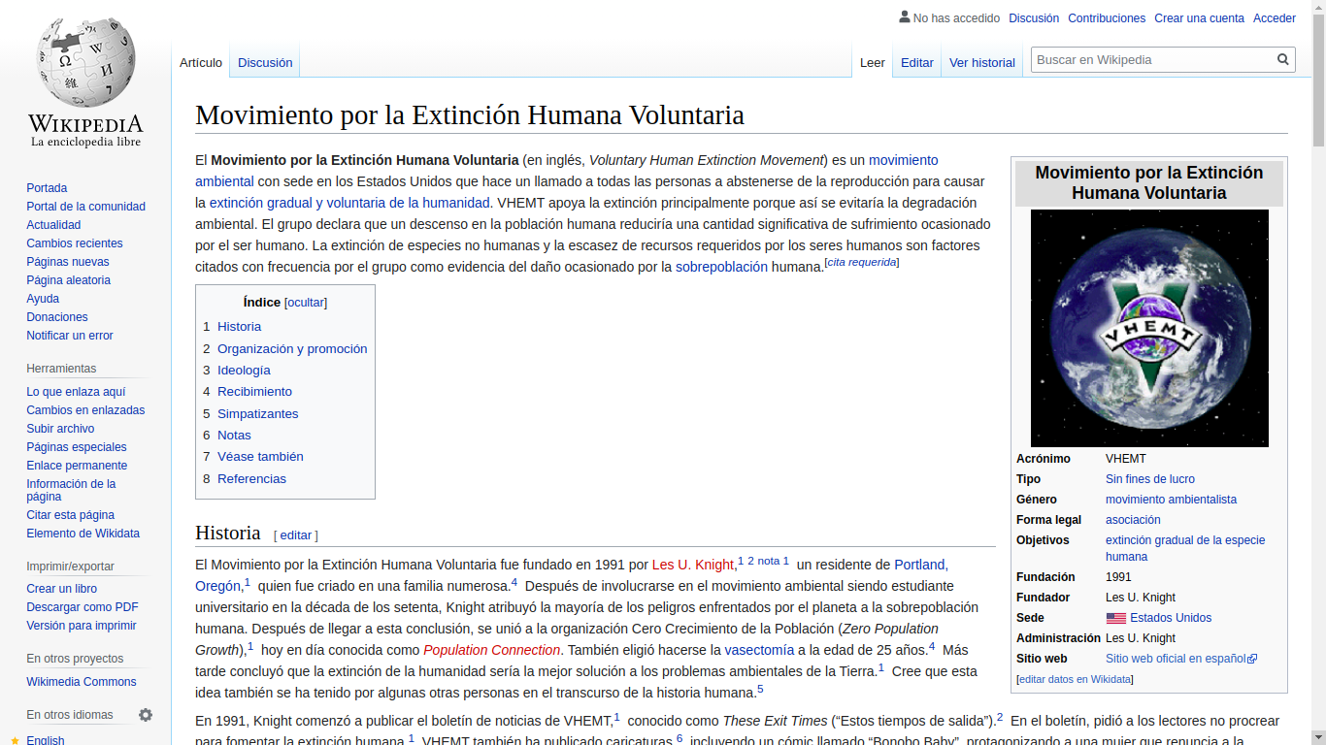Viewport: 1326px width, 745px height.
Task: Click the external link icon after Sitio web oficial
Action: 1252,659
